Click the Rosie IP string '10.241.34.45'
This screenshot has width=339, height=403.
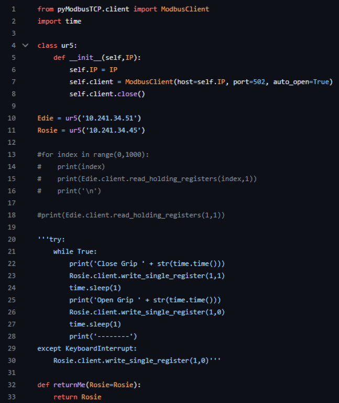click(117, 130)
